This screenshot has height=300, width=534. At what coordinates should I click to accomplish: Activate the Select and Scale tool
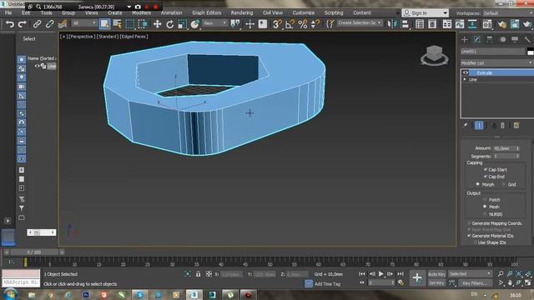point(182,24)
